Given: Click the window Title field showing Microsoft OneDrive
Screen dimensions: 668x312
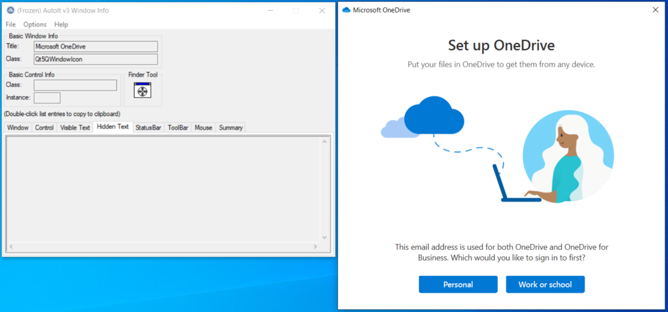Looking at the screenshot, I should coord(96,46).
